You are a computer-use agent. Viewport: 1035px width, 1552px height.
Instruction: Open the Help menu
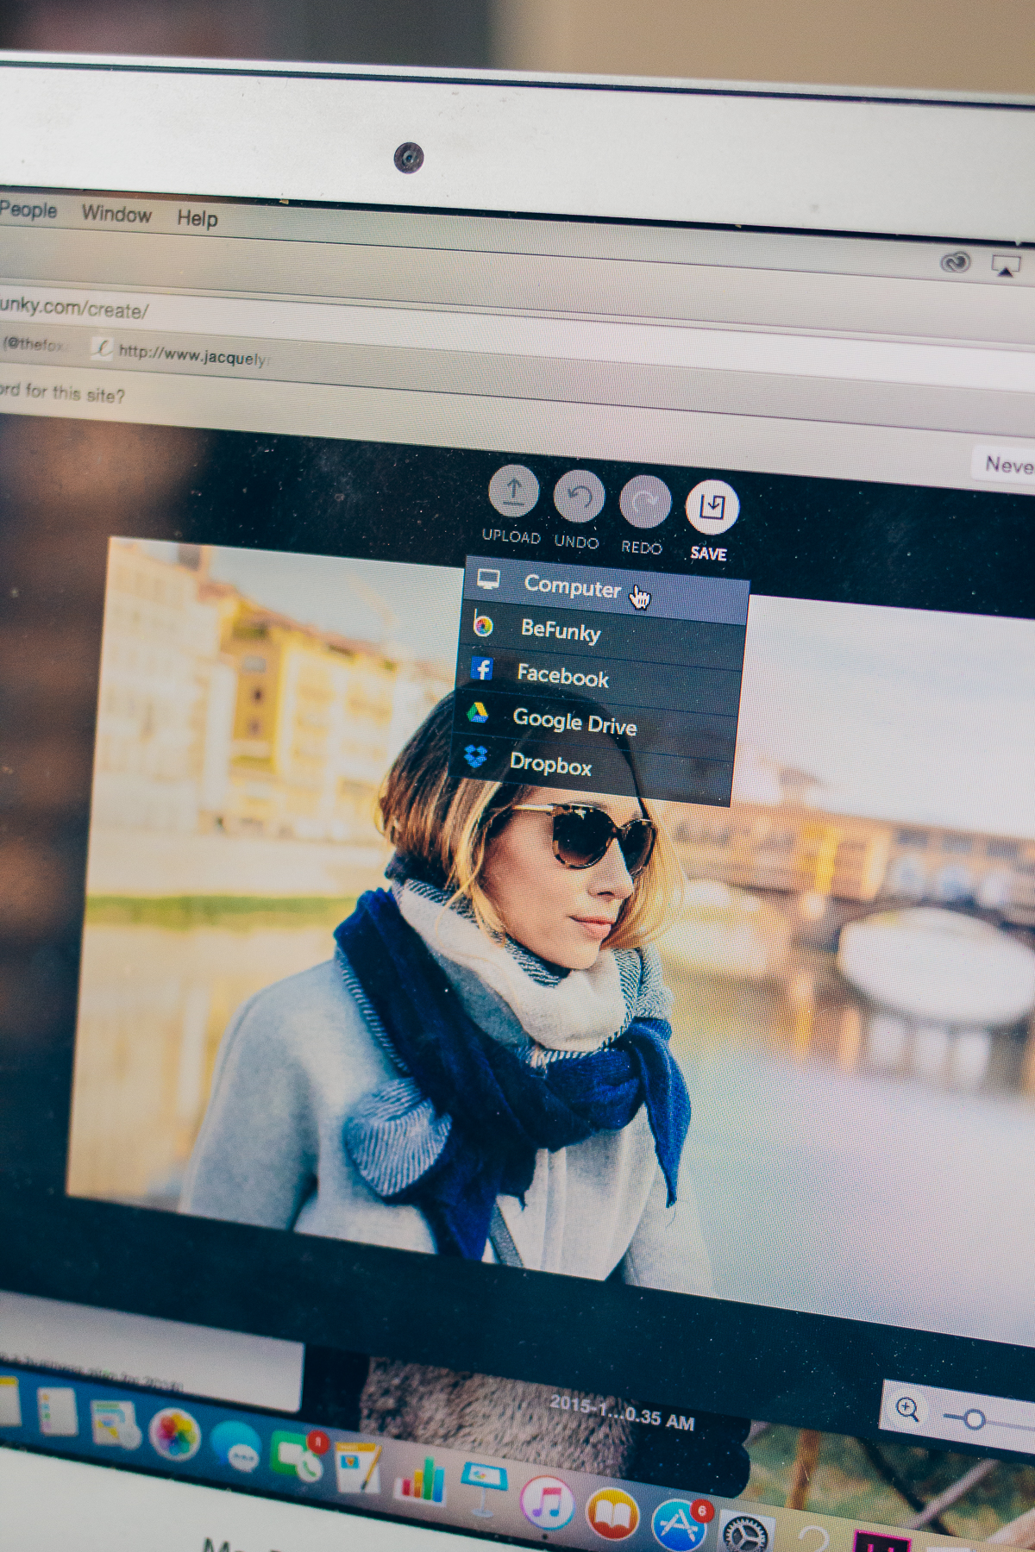[198, 218]
